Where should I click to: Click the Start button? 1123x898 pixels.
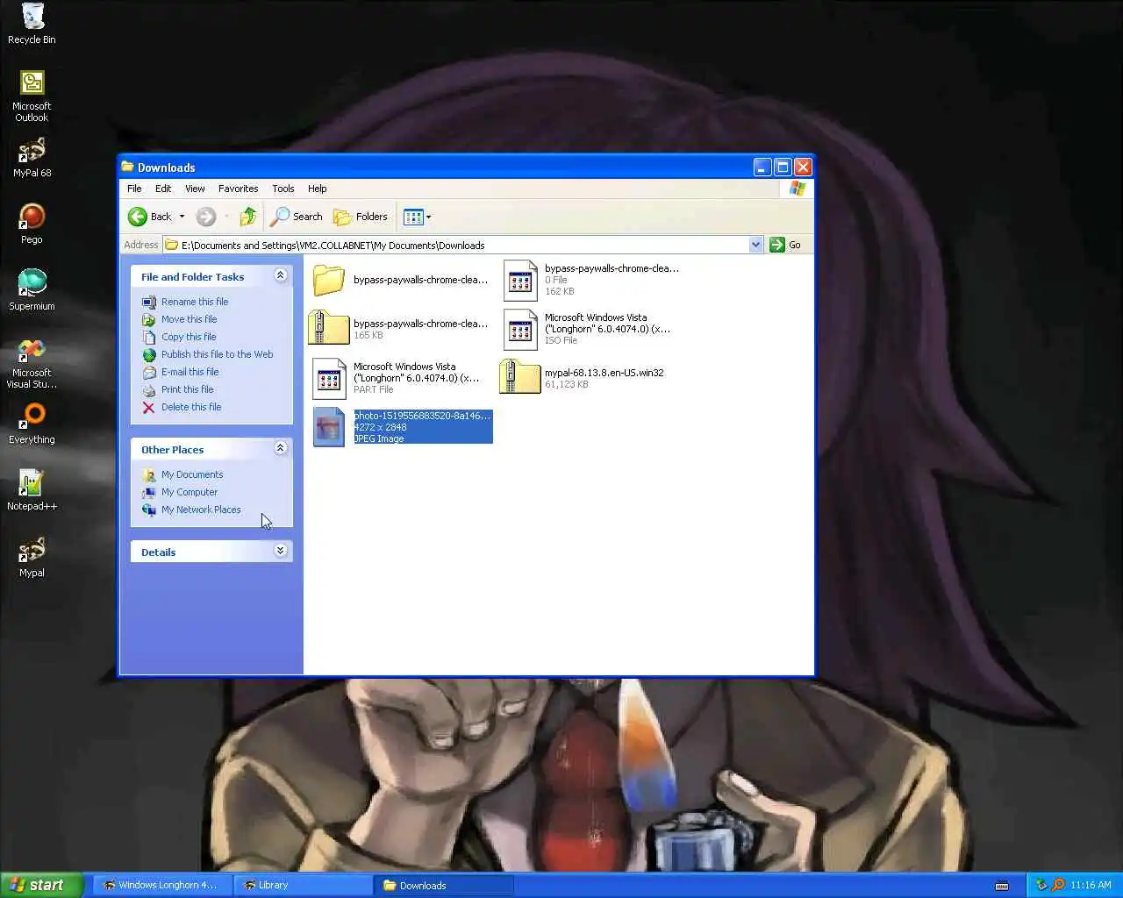point(42,885)
